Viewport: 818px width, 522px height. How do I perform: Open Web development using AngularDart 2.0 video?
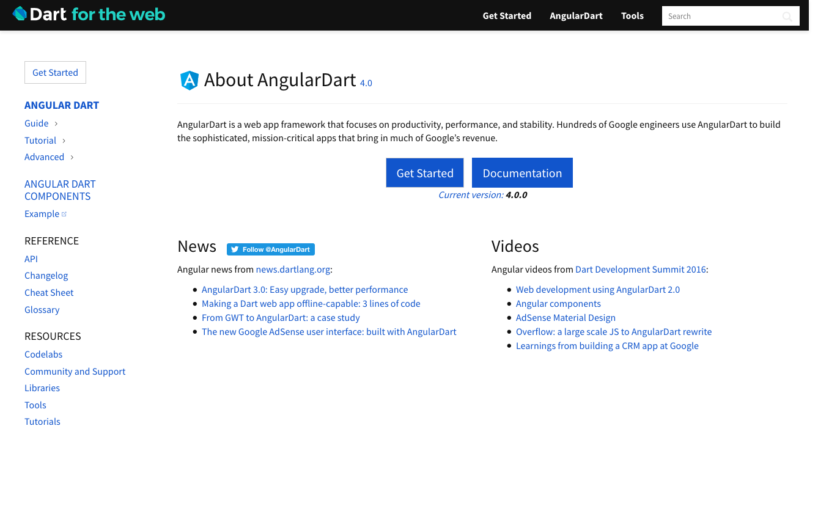point(598,290)
